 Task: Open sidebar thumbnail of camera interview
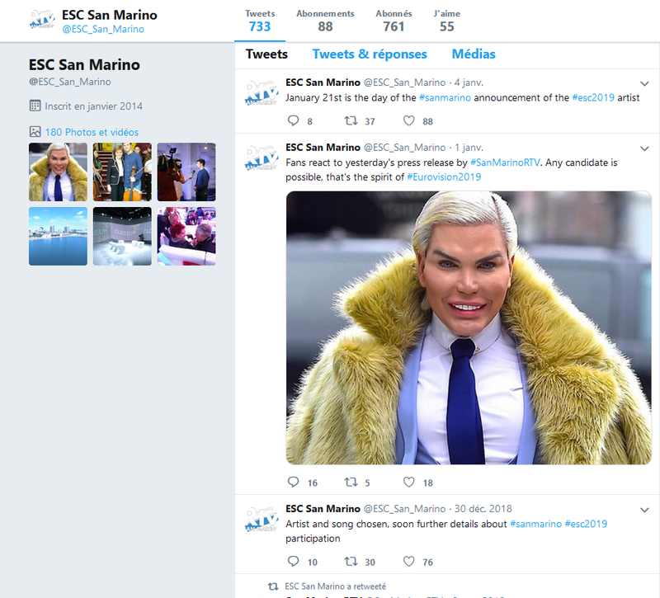[186, 172]
